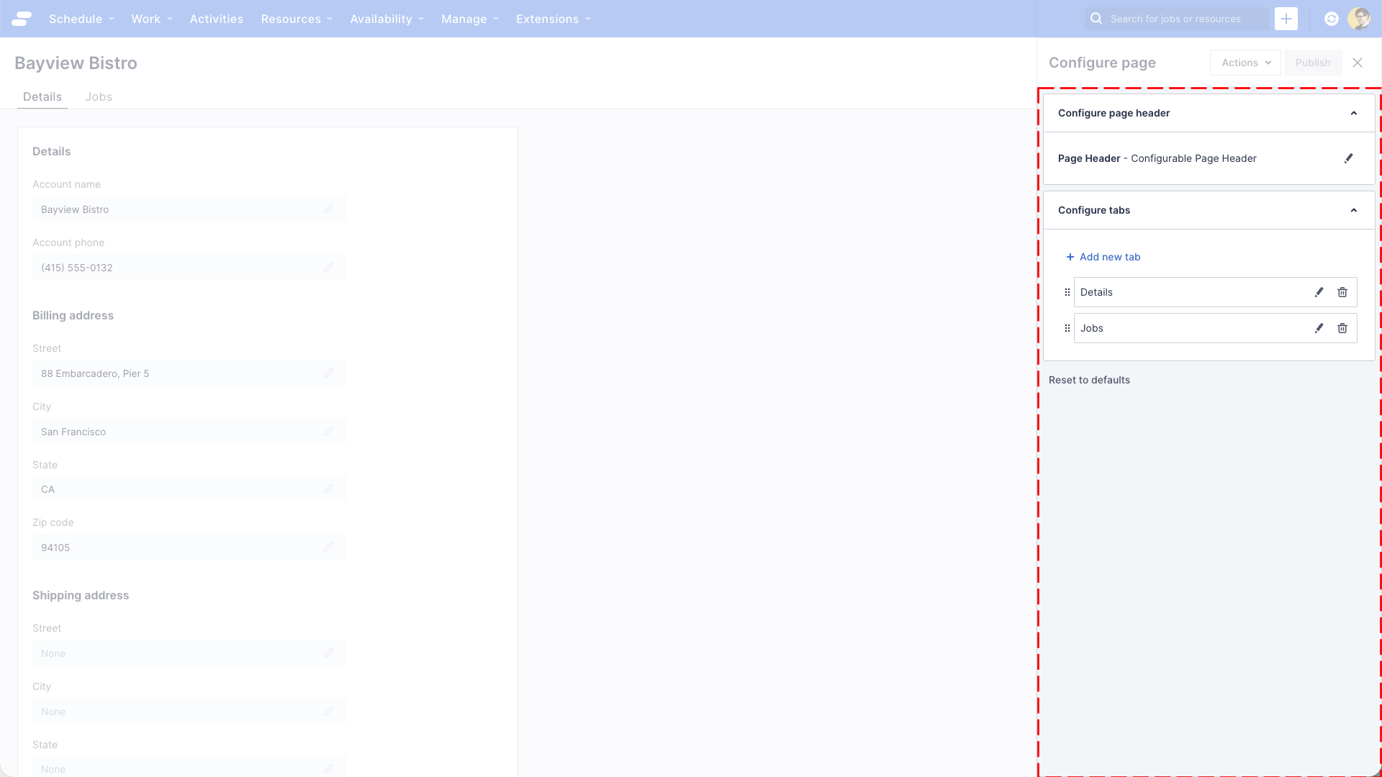Edit the Jobs tab name with pencil icon
Viewport: 1382px width, 777px height.
[x=1319, y=328]
